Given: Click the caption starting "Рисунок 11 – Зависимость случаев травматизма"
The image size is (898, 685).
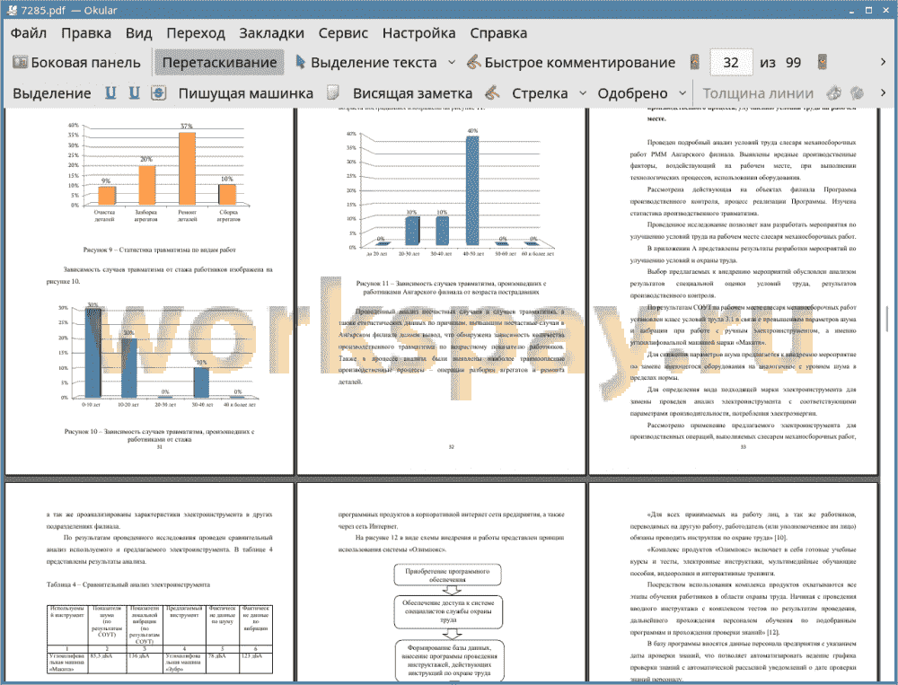Looking at the screenshot, I should click(452, 287).
